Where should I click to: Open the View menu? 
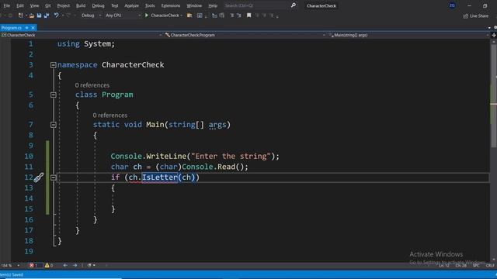point(34,5)
